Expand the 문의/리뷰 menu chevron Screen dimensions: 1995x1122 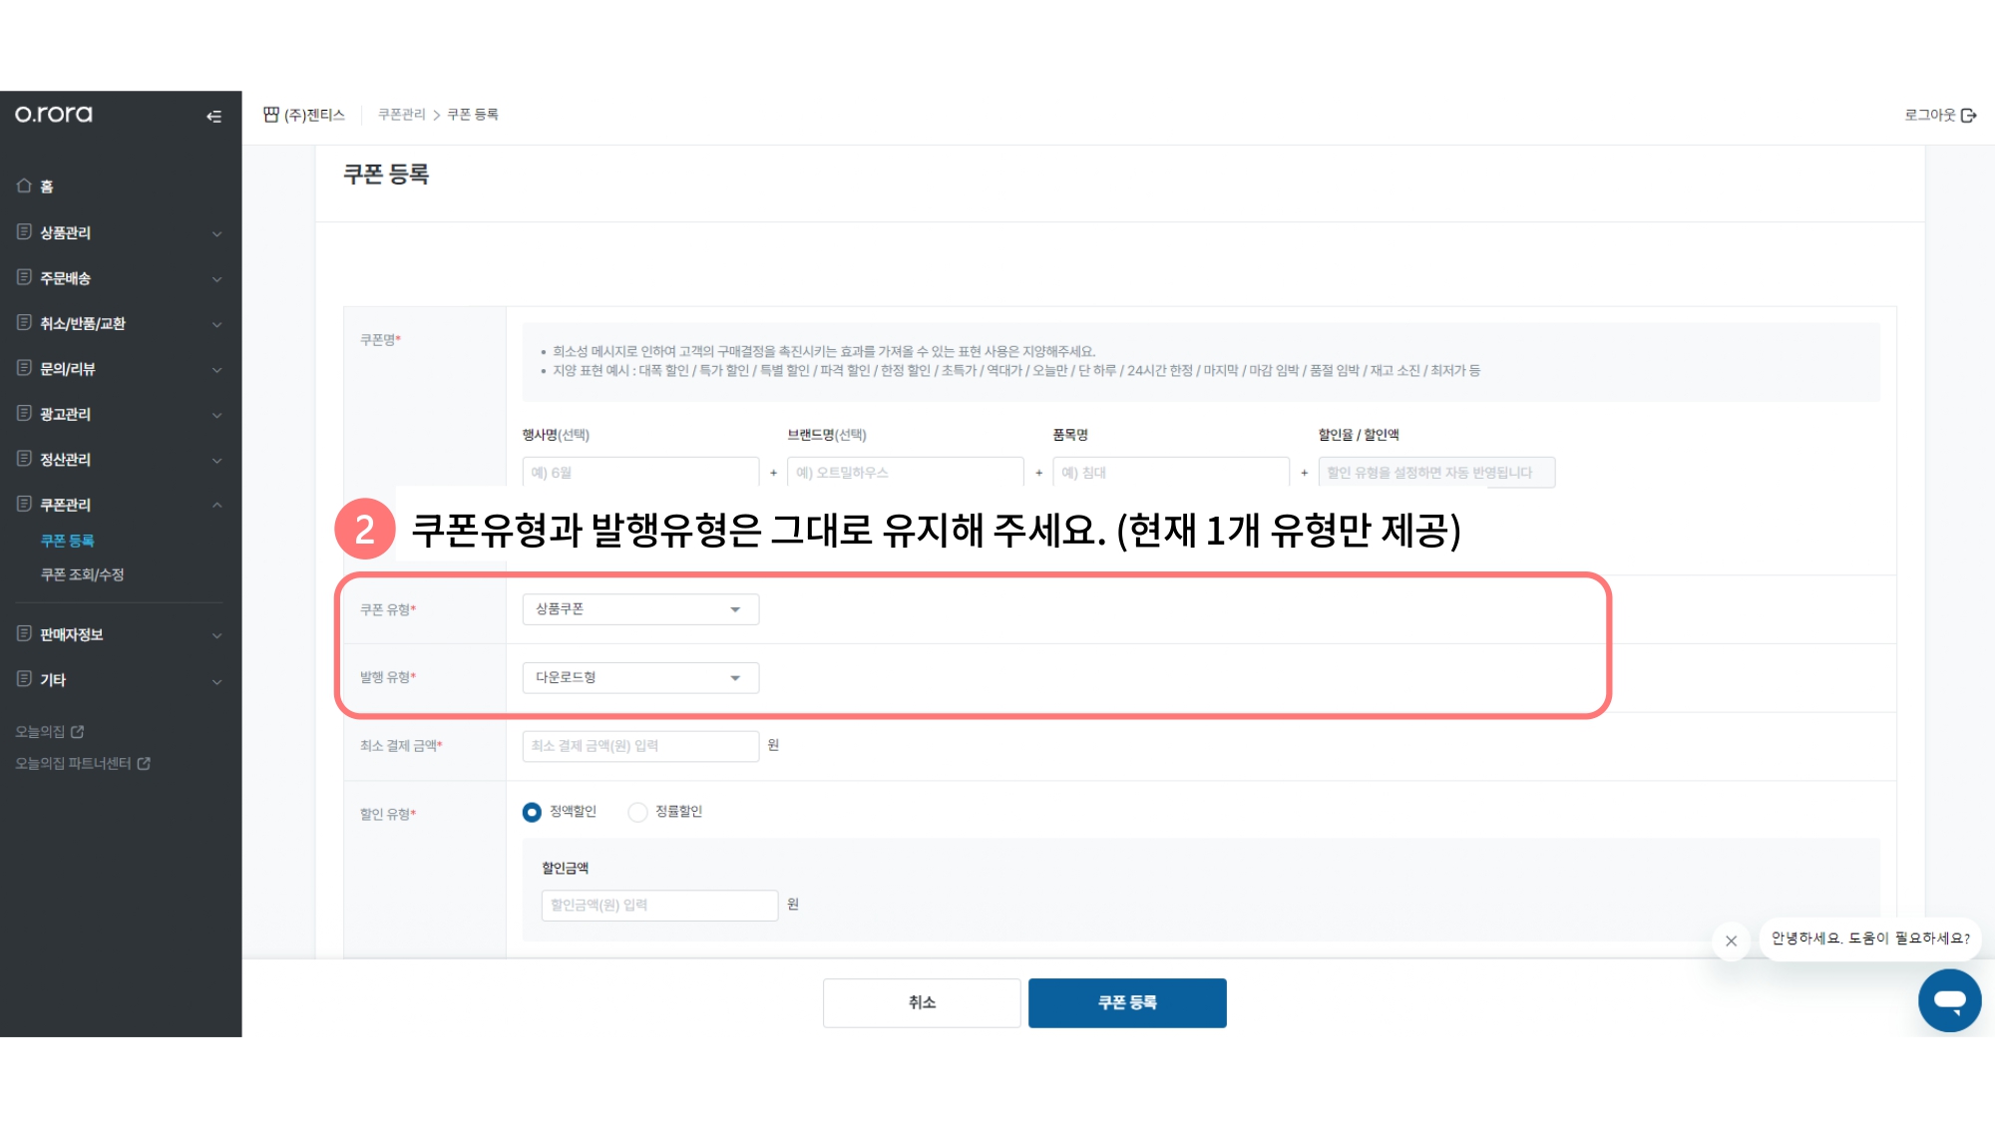tap(216, 370)
